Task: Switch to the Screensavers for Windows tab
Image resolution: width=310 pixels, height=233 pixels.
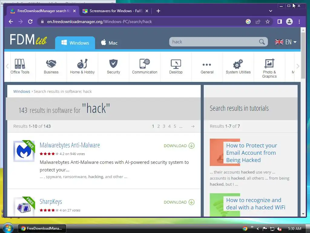Action: pos(116,11)
